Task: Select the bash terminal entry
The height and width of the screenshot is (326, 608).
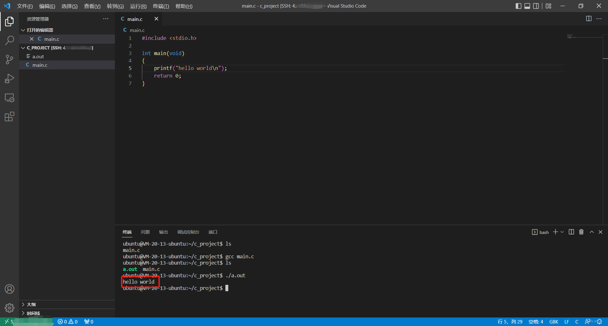Action: tap(540, 232)
